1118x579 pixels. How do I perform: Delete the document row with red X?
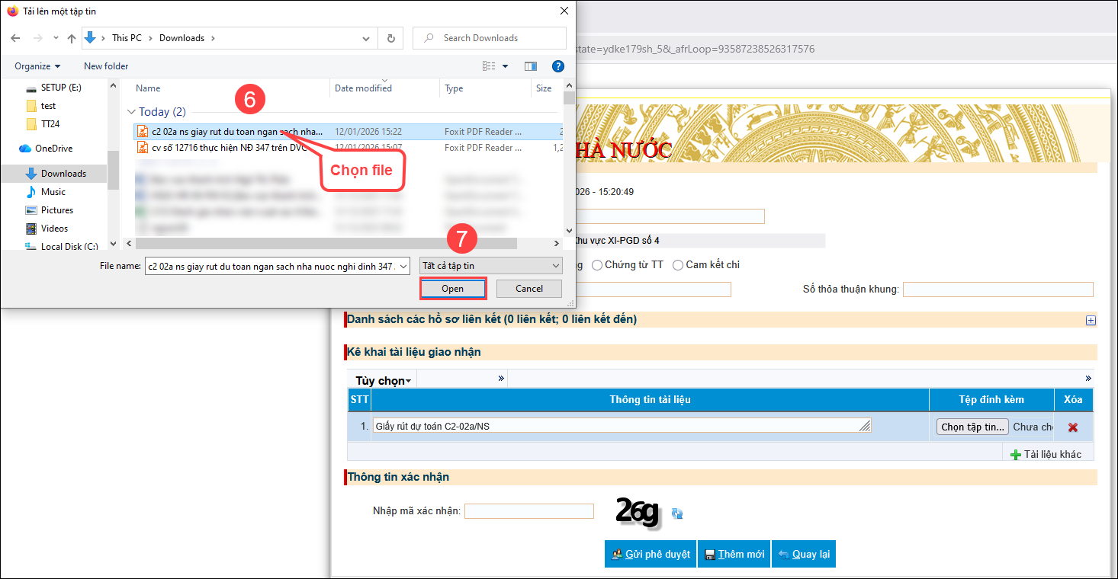click(x=1073, y=427)
